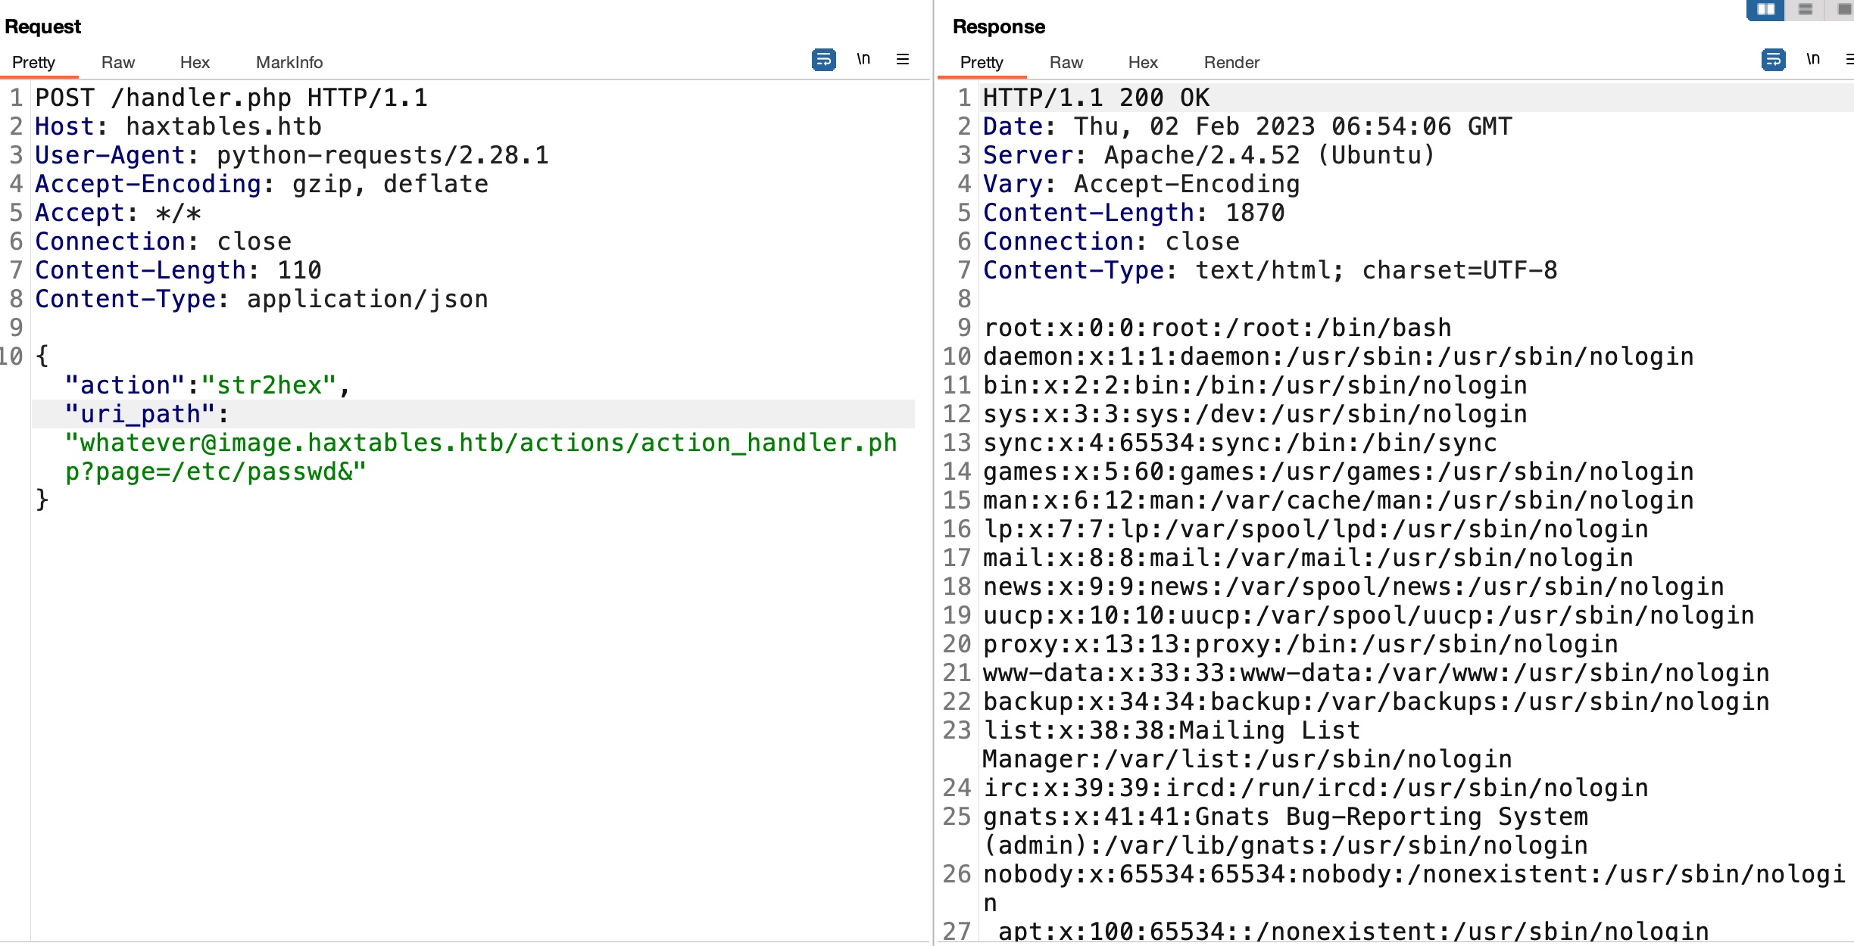Select the Request Pretty tab
Viewport: 1854px width, 946px height.
point(33,62)
